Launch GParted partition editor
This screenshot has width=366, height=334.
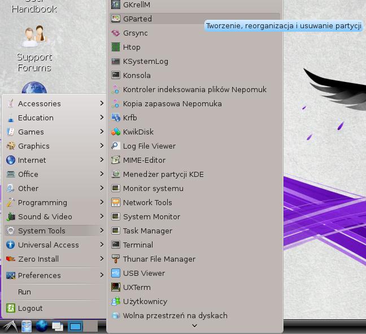pos(195,19)
